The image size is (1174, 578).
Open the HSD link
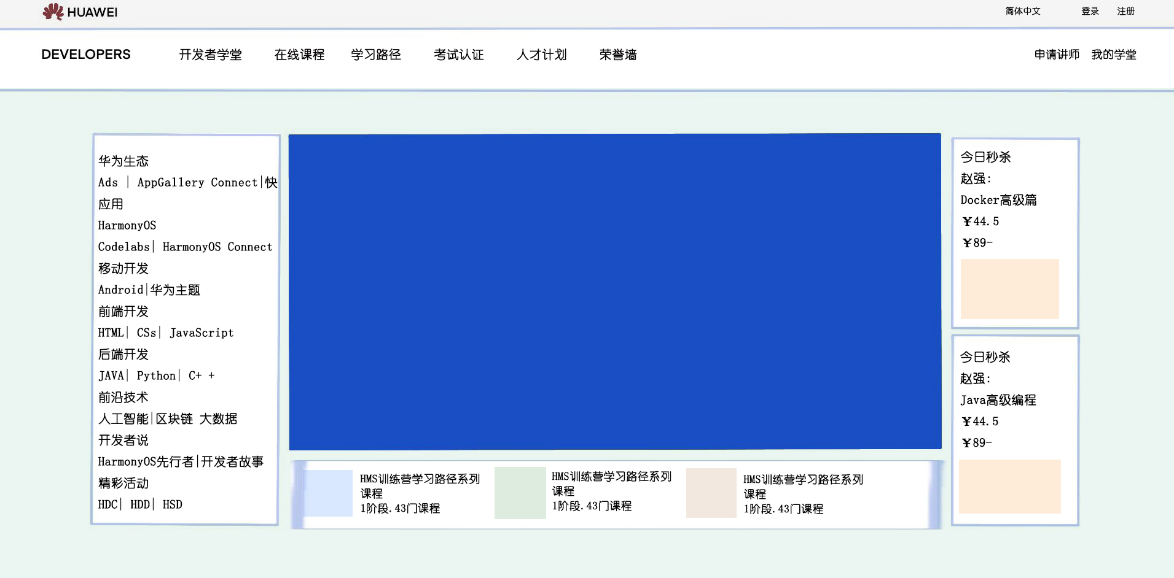click(173, 504)
